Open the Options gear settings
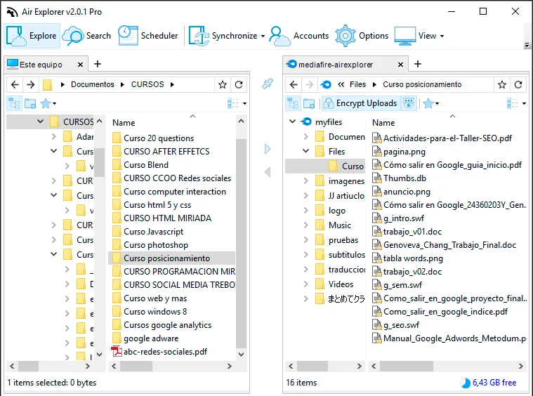 tap(362, 36)
